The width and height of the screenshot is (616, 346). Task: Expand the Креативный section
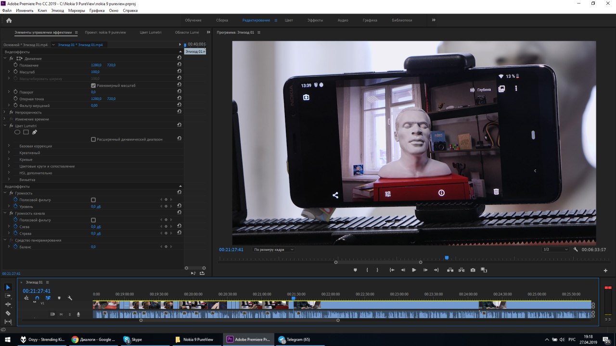coord(9,152)
